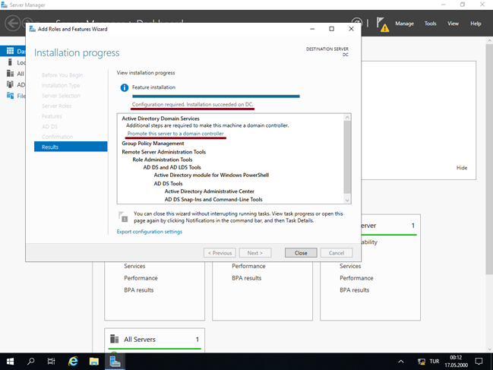Click Hide in the welcome tile
Viewport: 493px width, 370px height.
(462, 168)
